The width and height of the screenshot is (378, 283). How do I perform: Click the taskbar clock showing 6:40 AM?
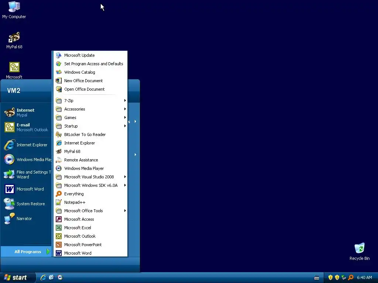[364, 277]
